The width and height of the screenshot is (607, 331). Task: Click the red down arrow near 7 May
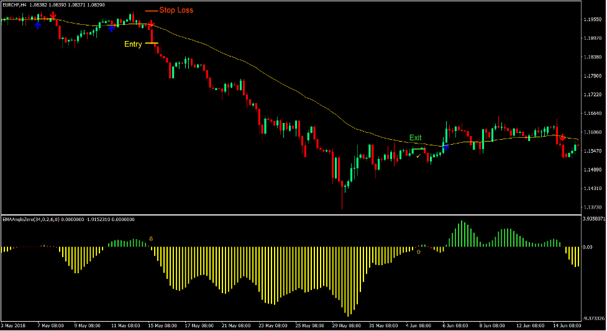click(x=53, y=15)
